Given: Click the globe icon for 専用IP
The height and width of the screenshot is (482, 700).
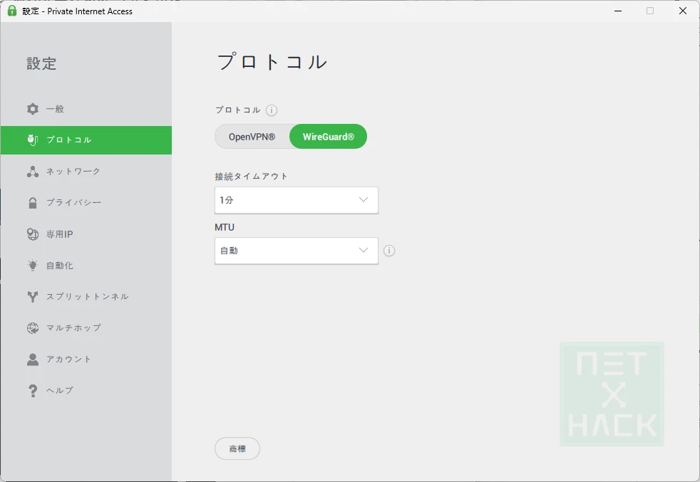Looking at the screenshot, I should tap(33, 234).
